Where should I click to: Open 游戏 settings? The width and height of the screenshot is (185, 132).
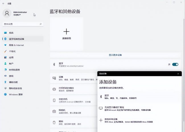(x=23, y=76)
